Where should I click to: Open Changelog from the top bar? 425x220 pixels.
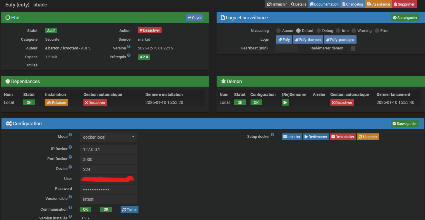coord(352,4)
